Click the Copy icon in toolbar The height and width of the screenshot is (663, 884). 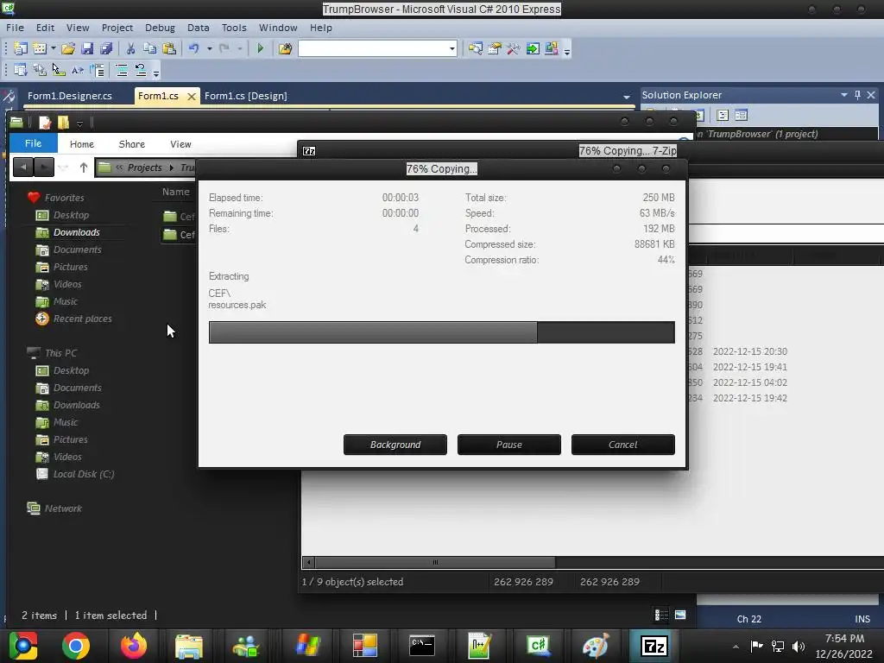149,48
